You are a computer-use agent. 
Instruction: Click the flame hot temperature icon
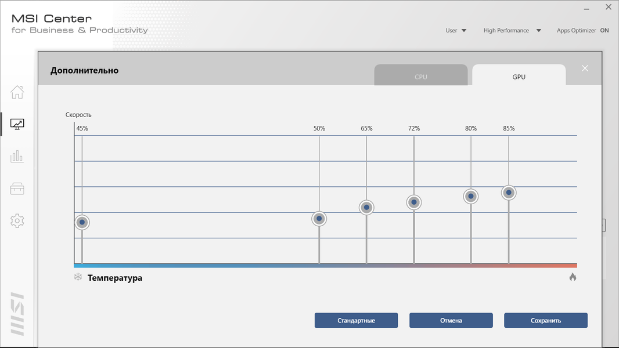coord(573,277)
